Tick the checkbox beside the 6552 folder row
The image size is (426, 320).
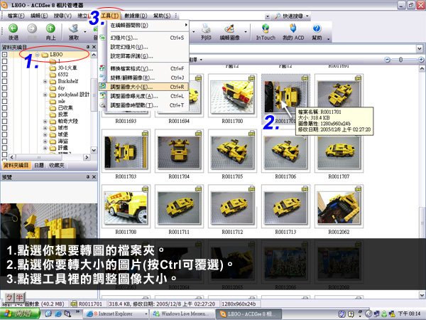(x=4, y=74)
